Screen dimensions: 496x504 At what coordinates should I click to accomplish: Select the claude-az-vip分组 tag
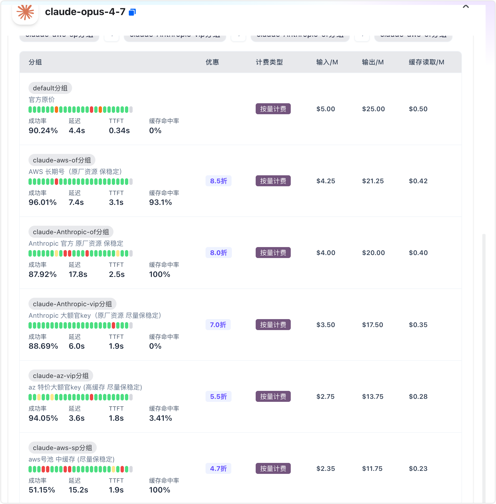(61, 376)
